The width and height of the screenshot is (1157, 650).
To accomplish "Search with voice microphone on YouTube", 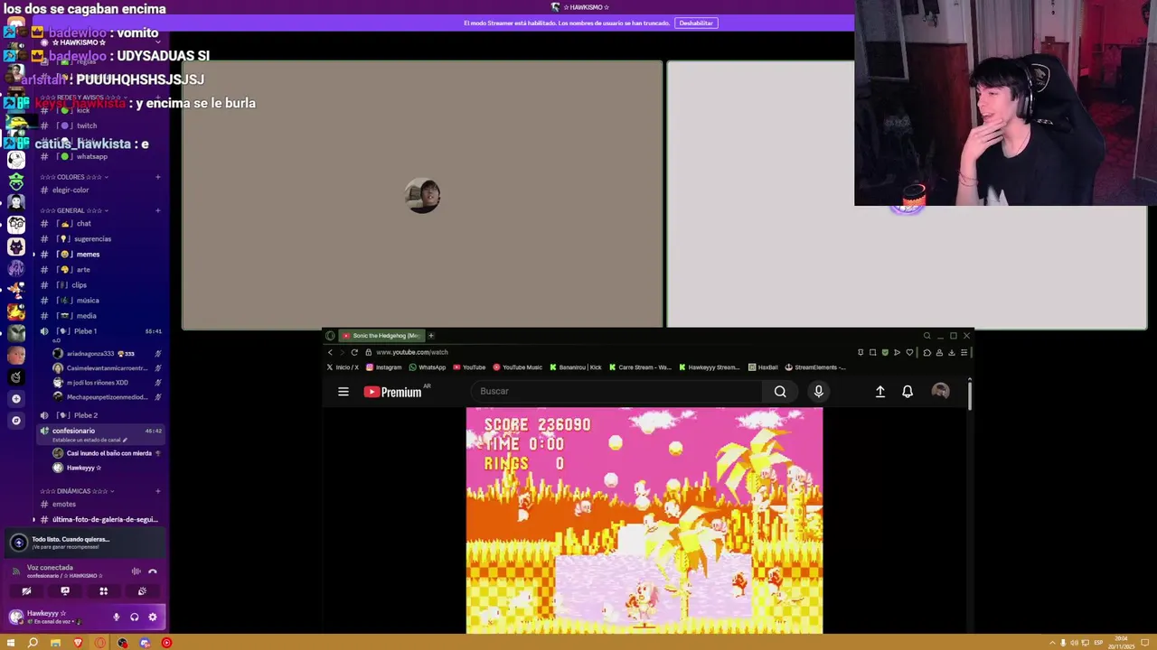I will tap(818, 391).
